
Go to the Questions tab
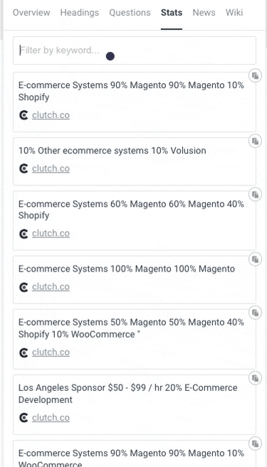click(x=130, y=13)
